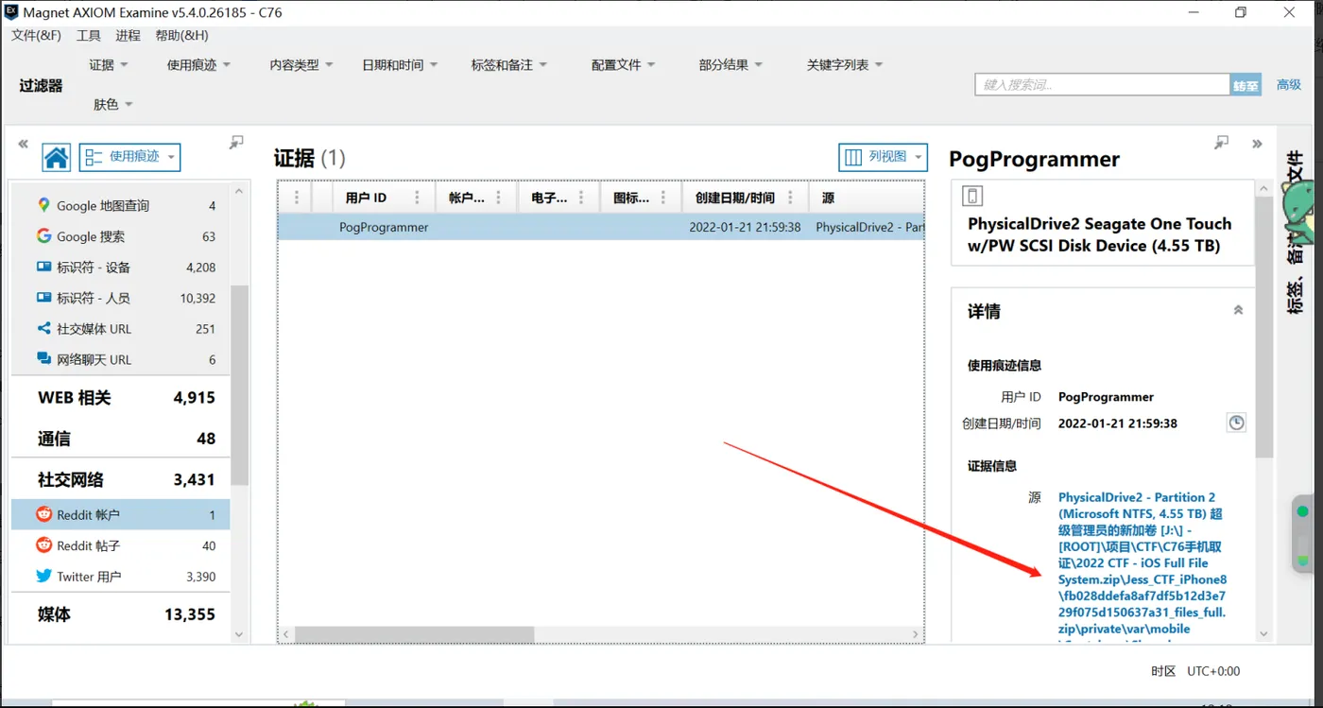Collapse the 详情 section chevron
The width and height of the screenshot is (1323, 708).
pos(1238,310)
